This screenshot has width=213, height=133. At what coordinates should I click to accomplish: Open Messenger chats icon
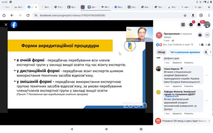191,24
